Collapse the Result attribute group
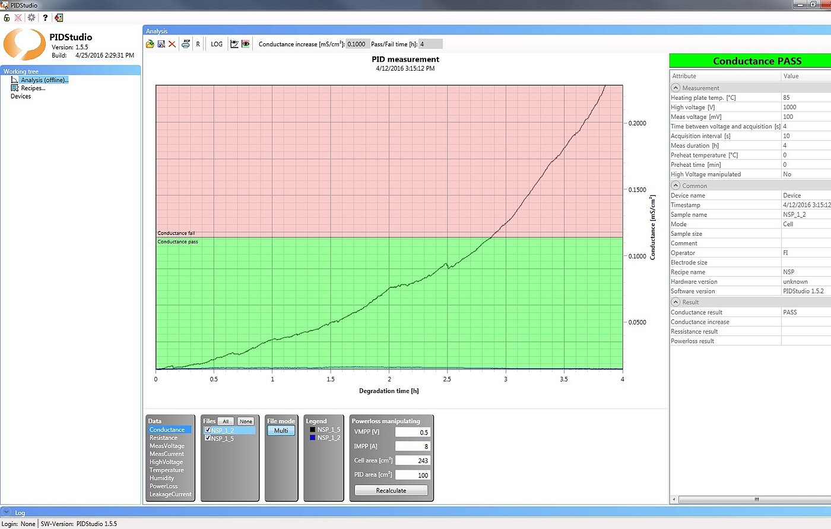 [675, 302]
